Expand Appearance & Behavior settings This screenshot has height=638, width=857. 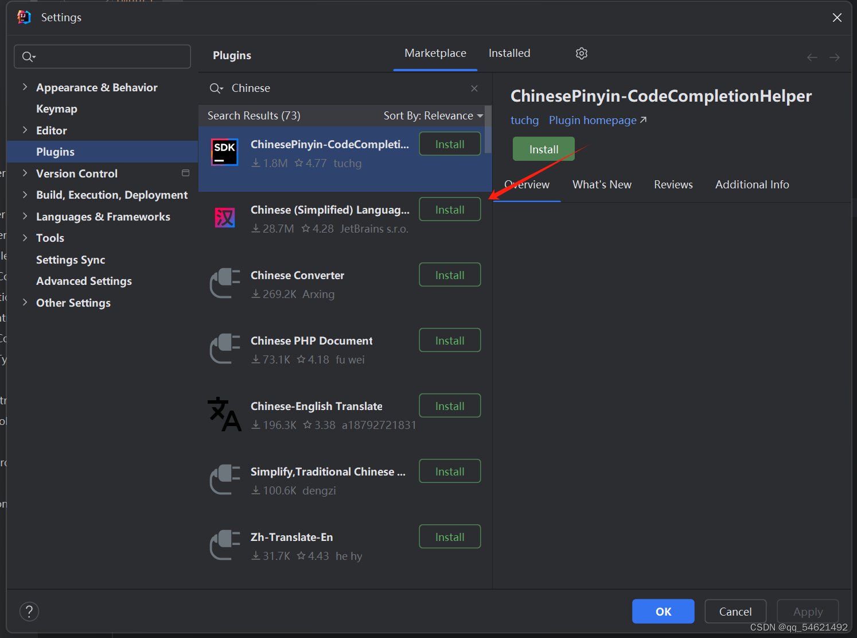point(25,87)
